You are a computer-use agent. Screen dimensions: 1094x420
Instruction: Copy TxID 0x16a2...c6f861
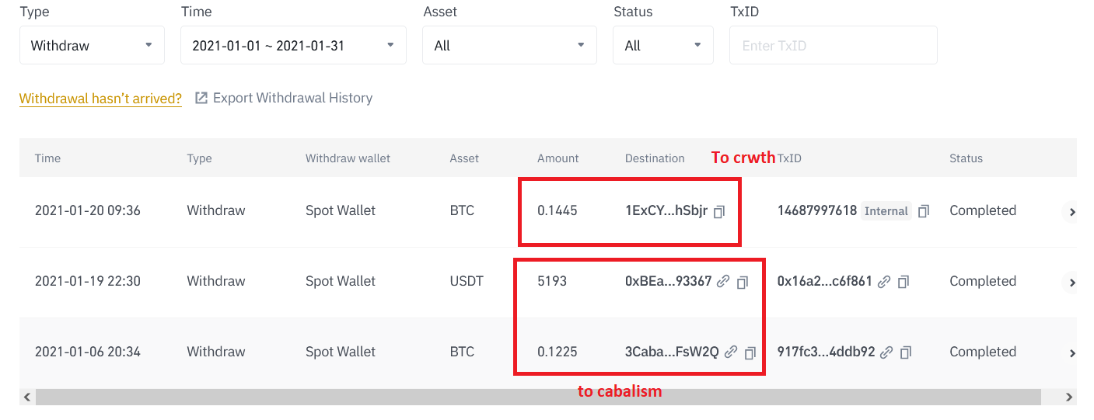pyautogui.click(x=904, y=282)
